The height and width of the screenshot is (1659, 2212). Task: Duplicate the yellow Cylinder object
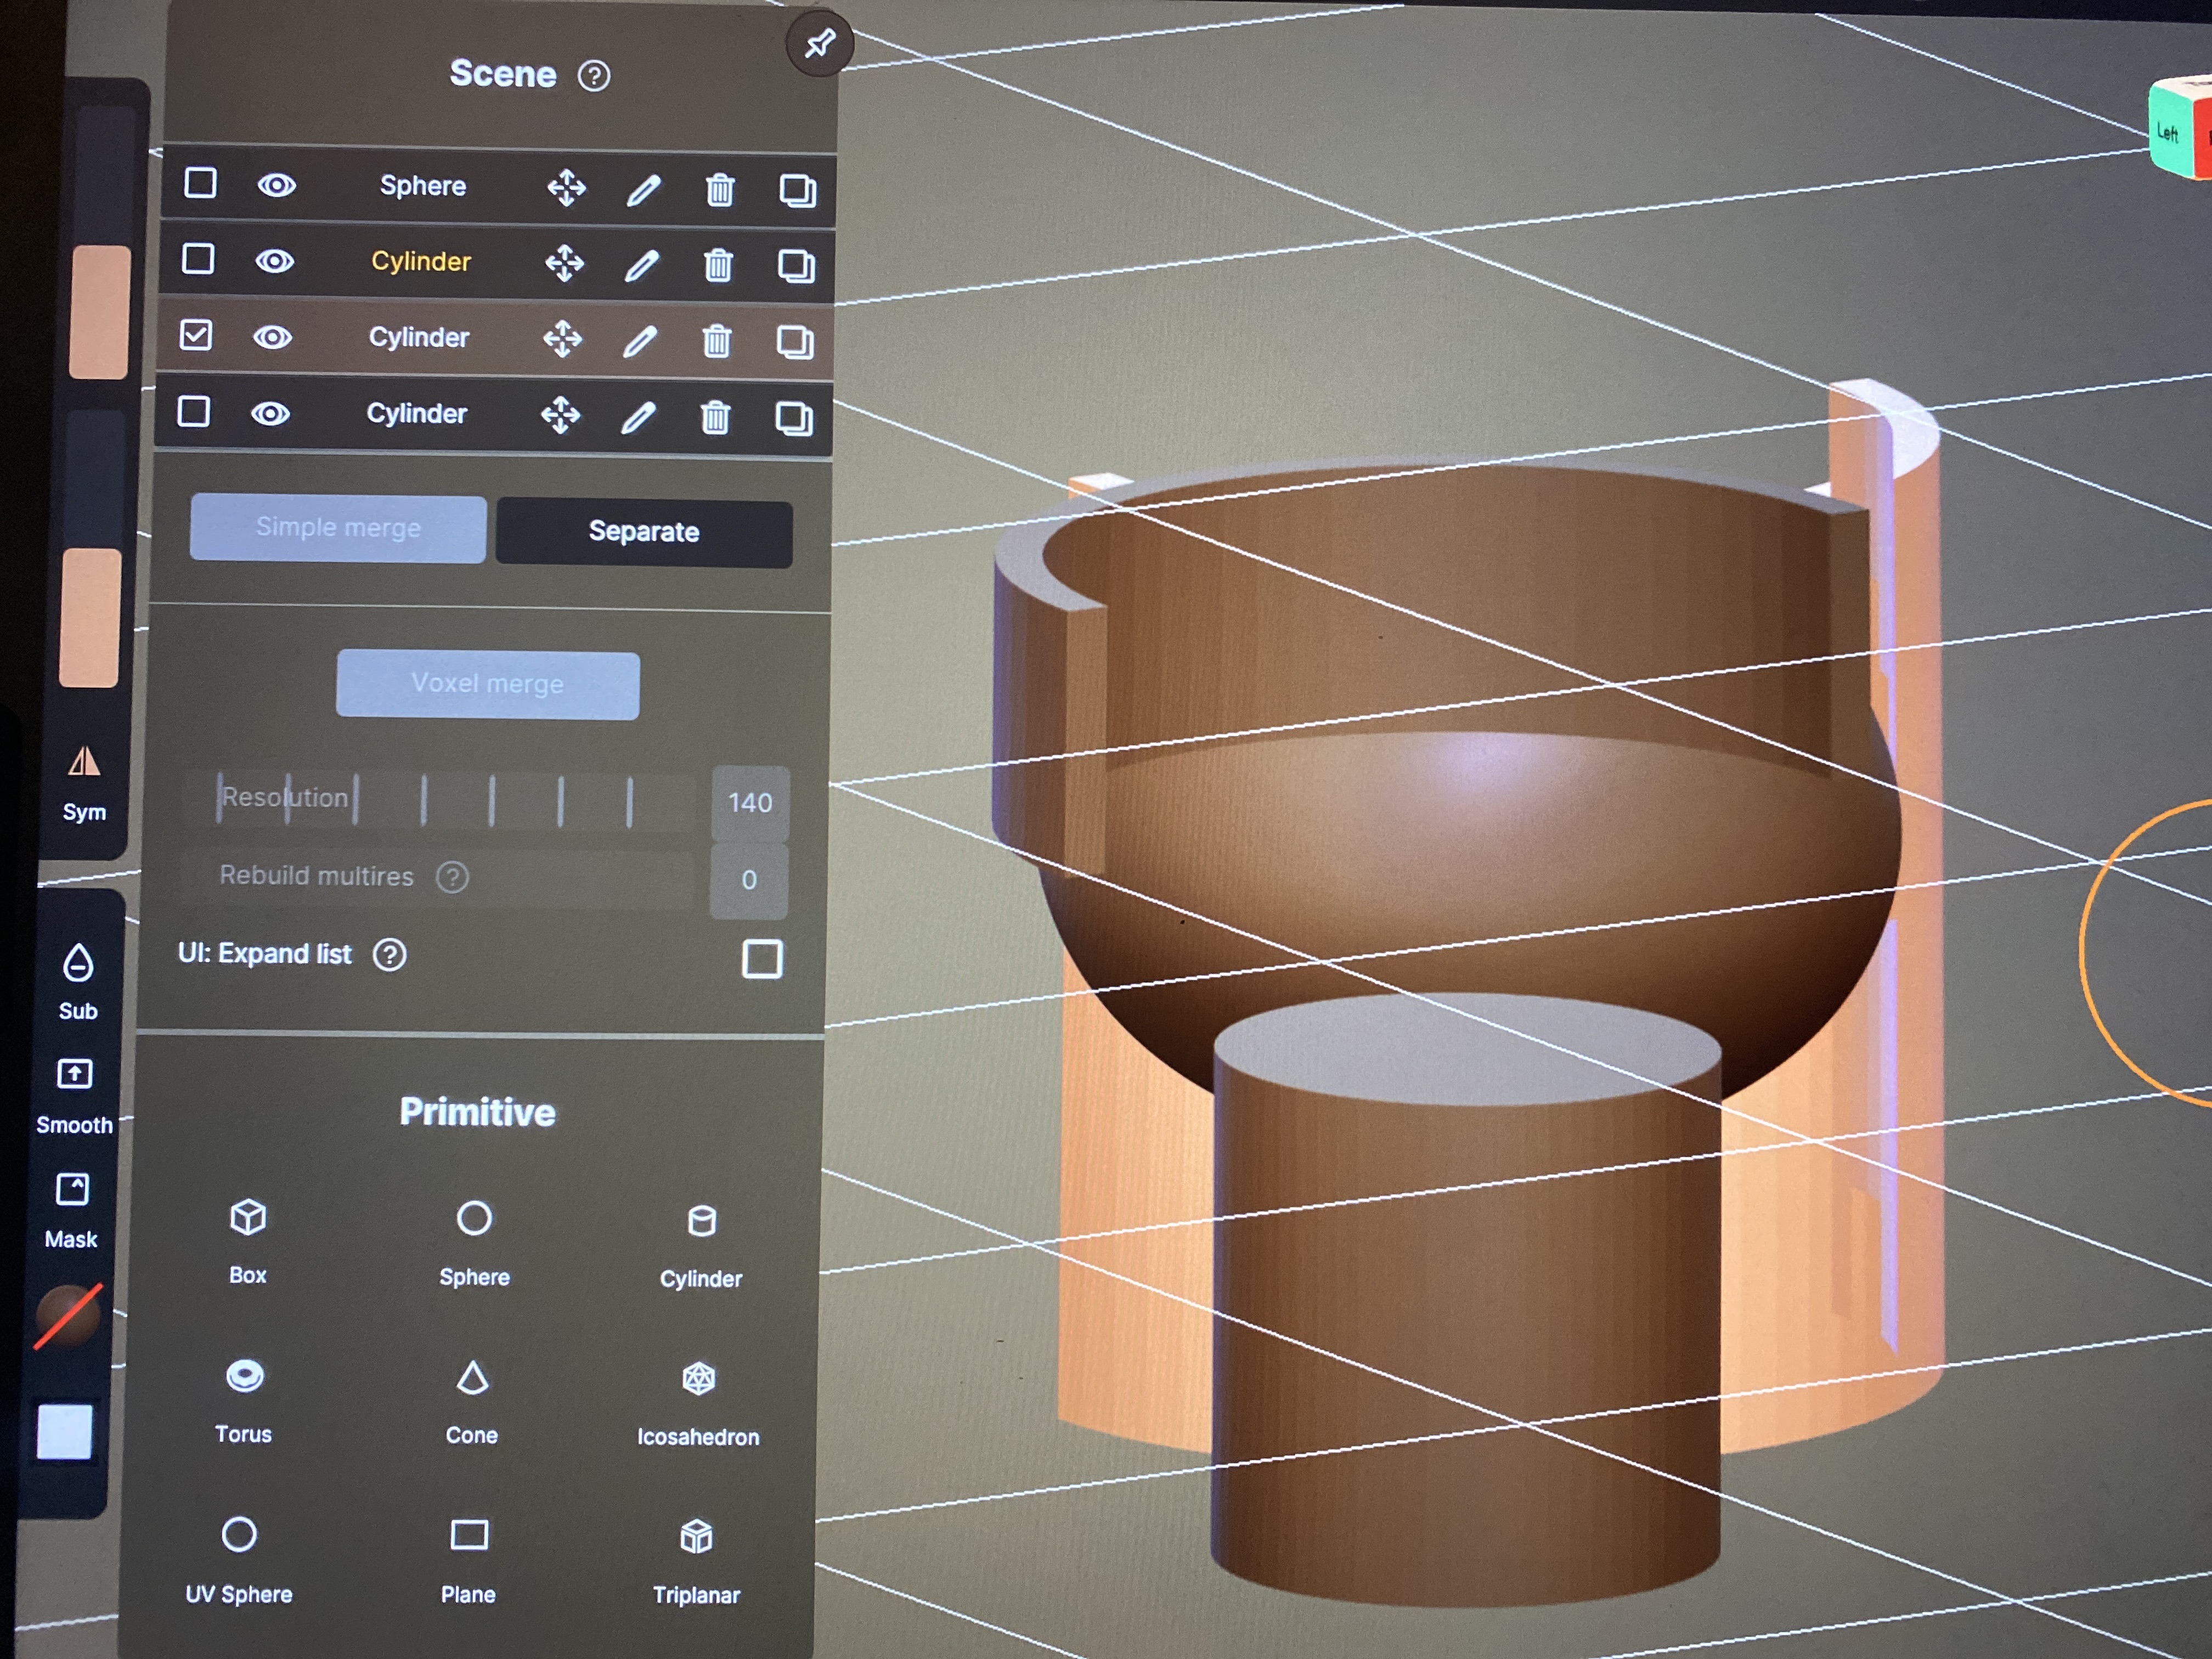[796, 266]
